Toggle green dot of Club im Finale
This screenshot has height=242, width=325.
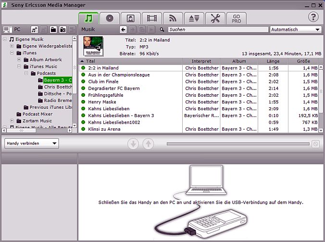click(83, 81)
